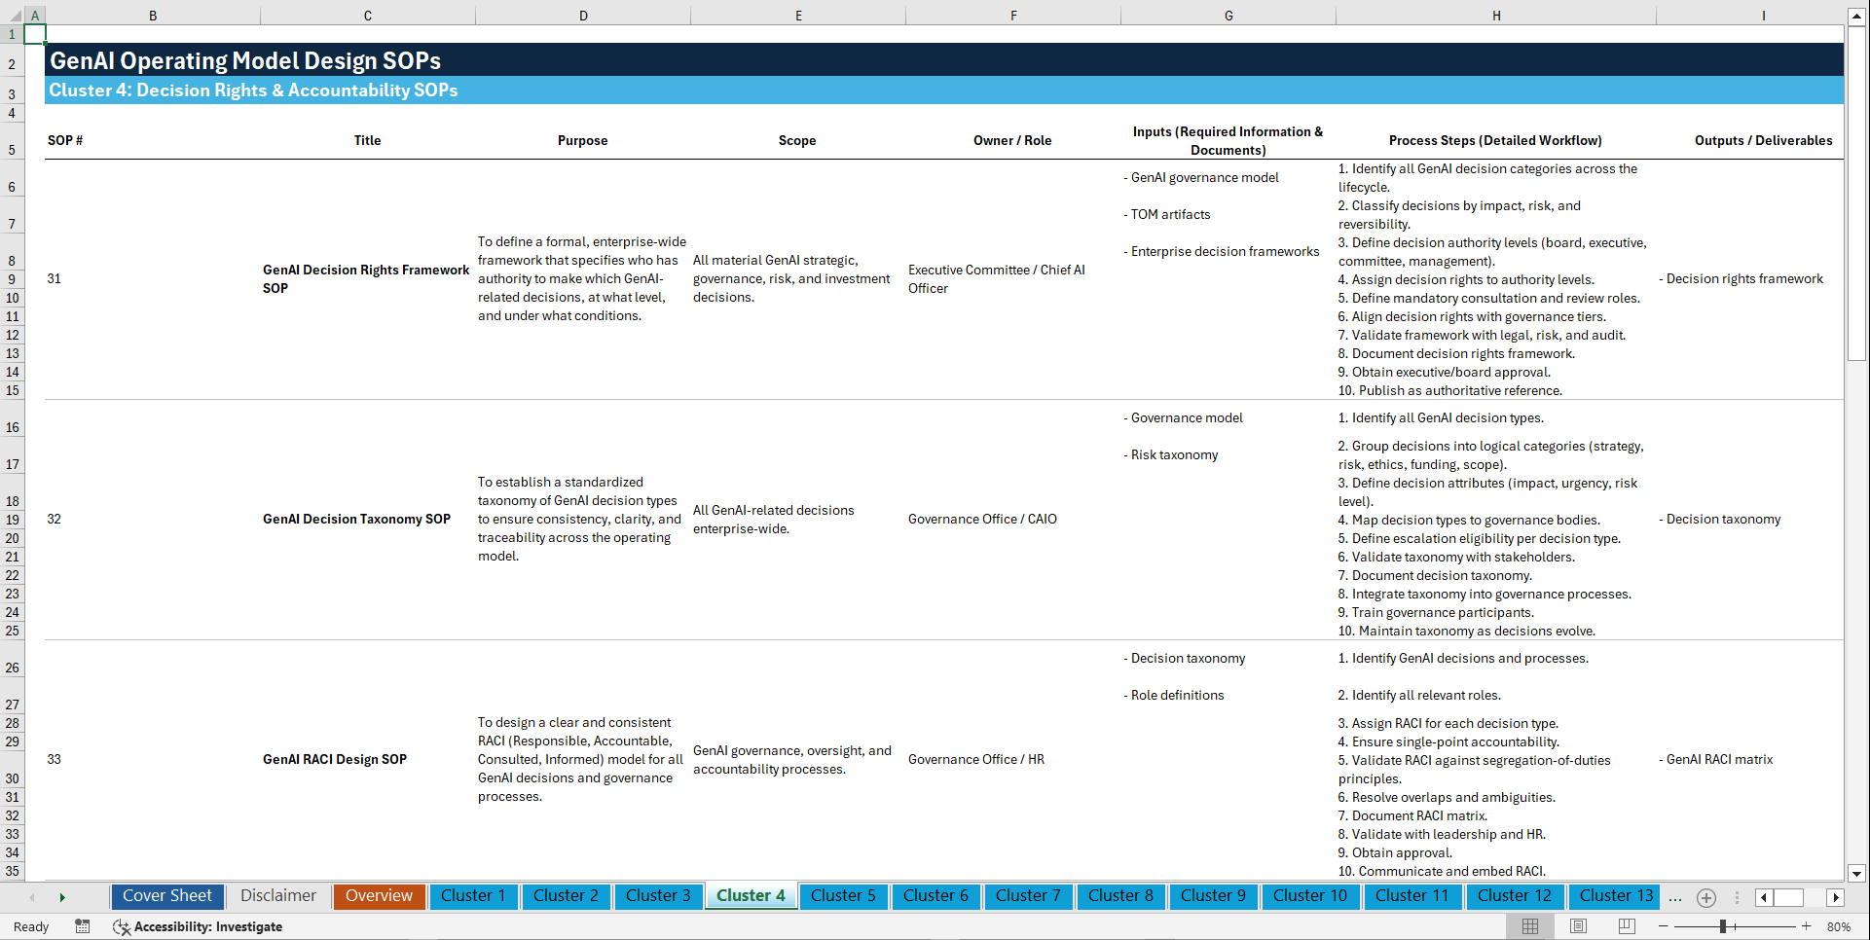Click Zoom Out minus icon

[x=1666, y=926]
